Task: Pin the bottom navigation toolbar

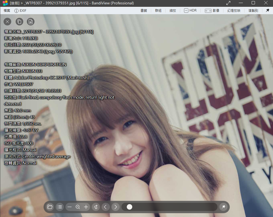Action: pyautogui.click(x=223, y=207)
